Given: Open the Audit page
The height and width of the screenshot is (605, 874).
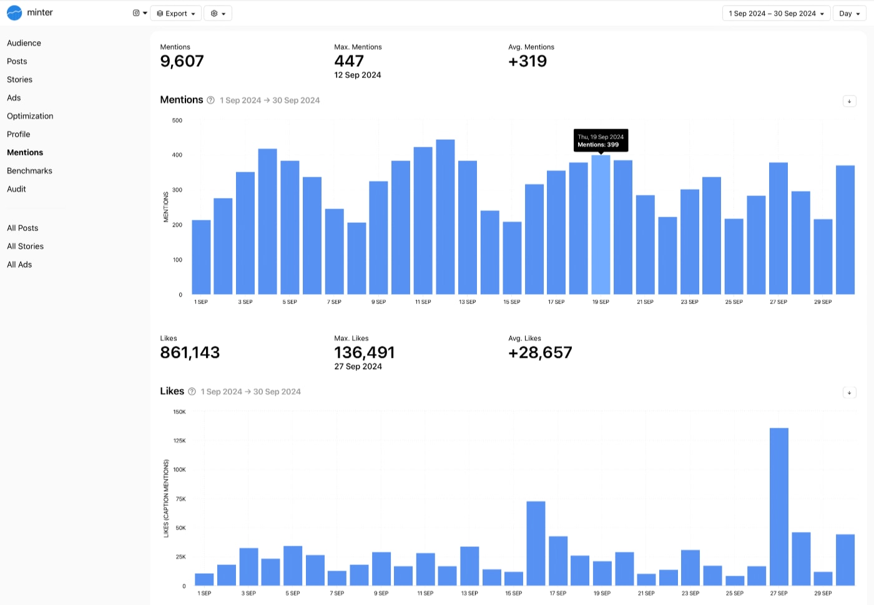Looking at the screenshot, I should (x=16, y=189).
